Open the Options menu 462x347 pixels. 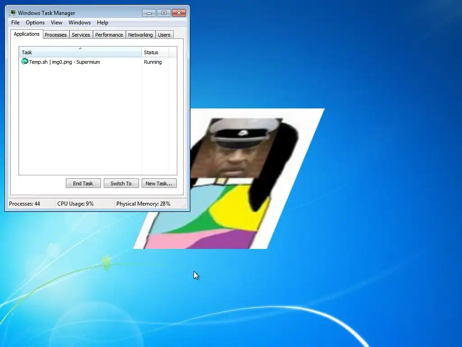35,23
